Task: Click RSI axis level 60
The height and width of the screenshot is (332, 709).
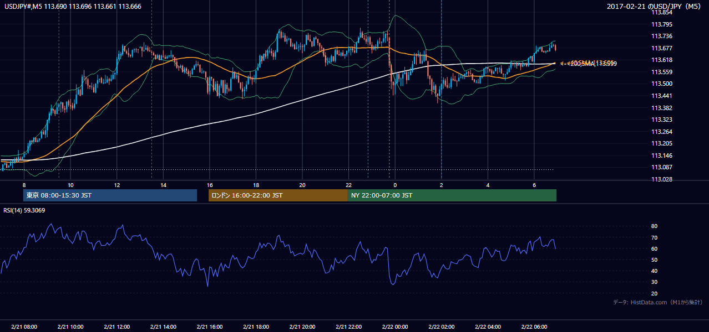Action: 654,248
